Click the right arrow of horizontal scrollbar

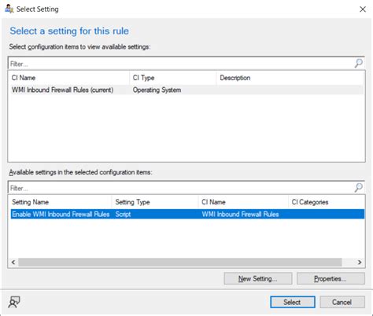pyautogui.click(x=360, y=262)
